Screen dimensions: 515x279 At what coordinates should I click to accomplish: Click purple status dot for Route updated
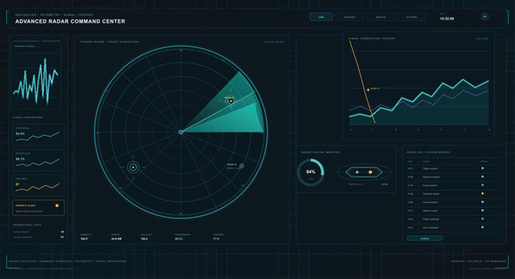pyautogui.click(x=482, y=185)
